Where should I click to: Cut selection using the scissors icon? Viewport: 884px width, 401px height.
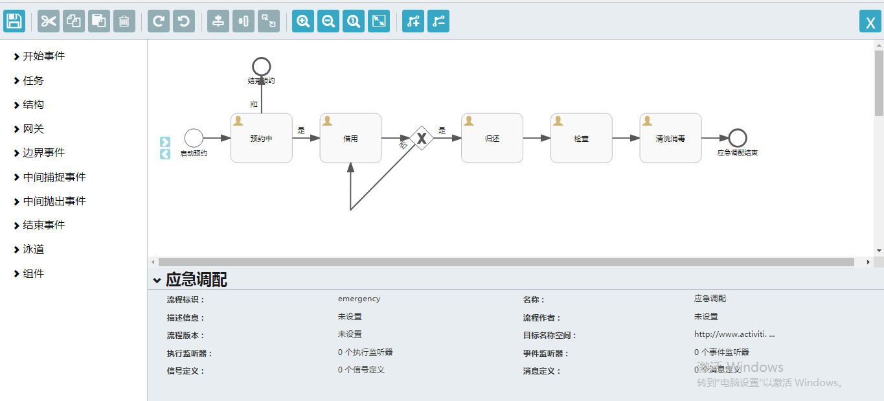coord(49,21)
